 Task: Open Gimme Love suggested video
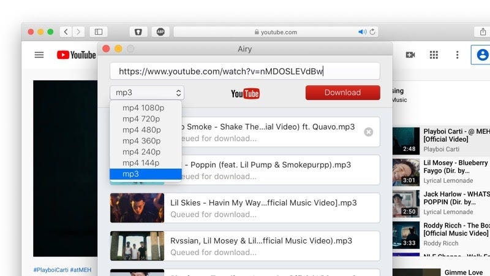(464, 272)
